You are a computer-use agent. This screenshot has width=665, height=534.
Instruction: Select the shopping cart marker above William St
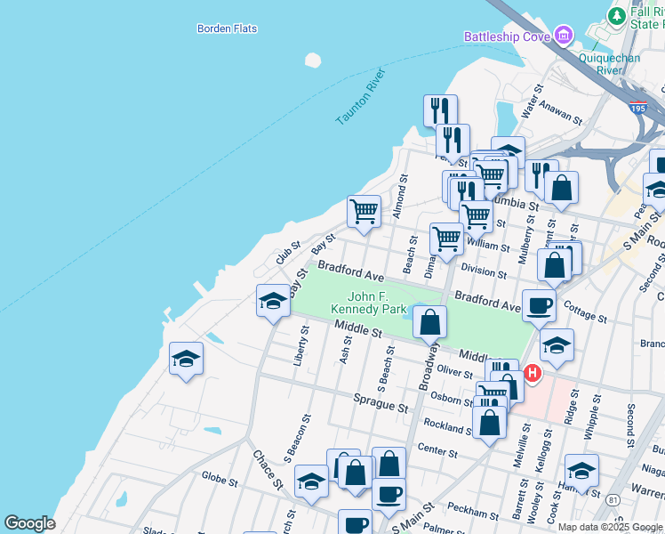tap(477, 214)
